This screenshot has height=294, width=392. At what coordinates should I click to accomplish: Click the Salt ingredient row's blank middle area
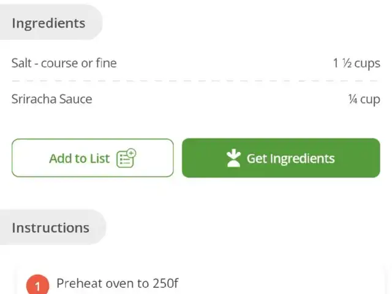pyautogui.click(x=221, y=63)
